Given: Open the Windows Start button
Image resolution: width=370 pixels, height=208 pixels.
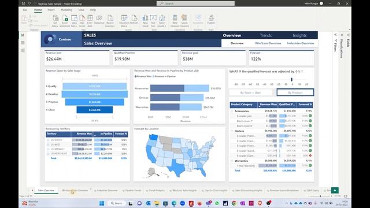Looking at the screenshot, I should pos(102,203).
